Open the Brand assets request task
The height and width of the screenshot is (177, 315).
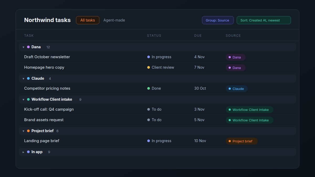[44, 120]
